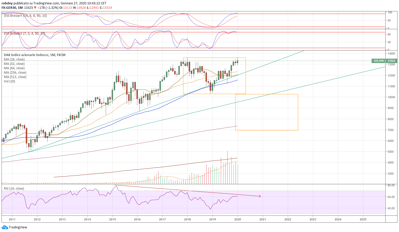Click the 125.94% percentage tag
Image resolution: width=399 pixels, height=232 pixels.
pos(378,61)
